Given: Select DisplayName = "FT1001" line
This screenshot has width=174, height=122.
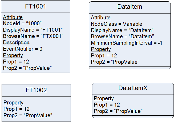Looking at the screenshot, I should click(33, 30).
